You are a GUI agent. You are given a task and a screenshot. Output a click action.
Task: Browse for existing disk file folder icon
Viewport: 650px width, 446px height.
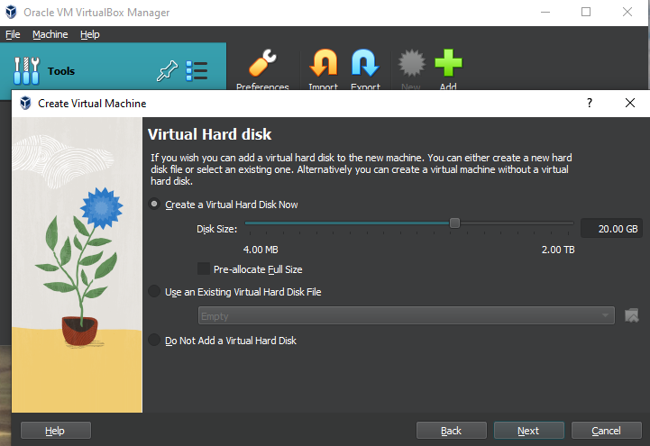point(632,315)
